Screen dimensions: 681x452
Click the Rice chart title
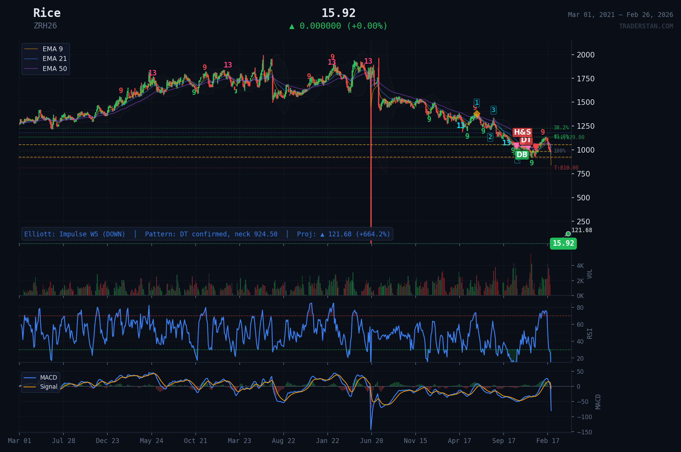(x=47, y=13)
